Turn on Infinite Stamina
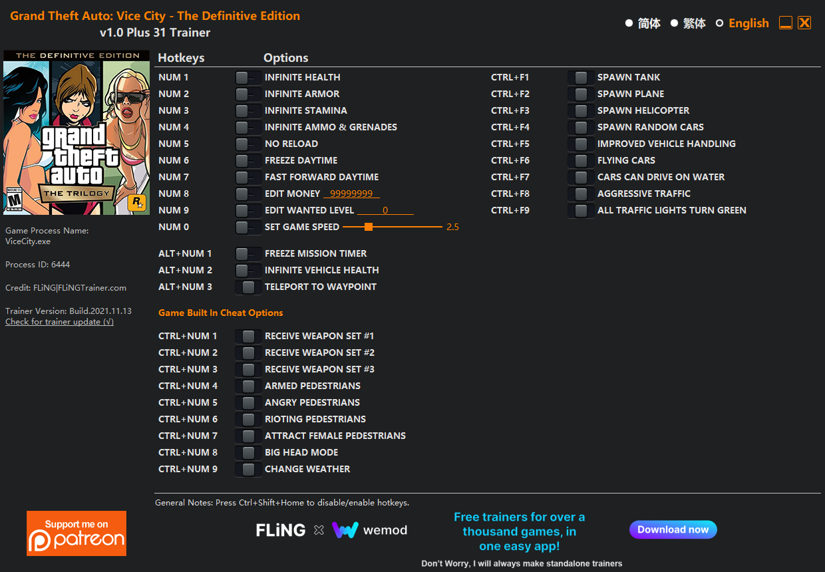 point(248,110)
